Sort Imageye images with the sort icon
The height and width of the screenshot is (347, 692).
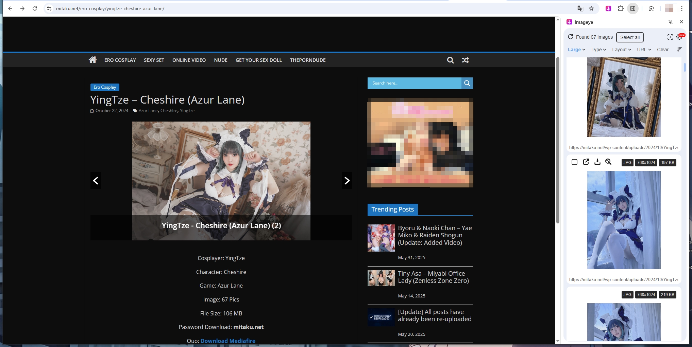point(679,49)
